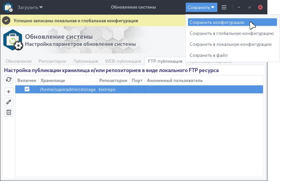
Task: Open the hamburger menu icon
Action: 224,7
